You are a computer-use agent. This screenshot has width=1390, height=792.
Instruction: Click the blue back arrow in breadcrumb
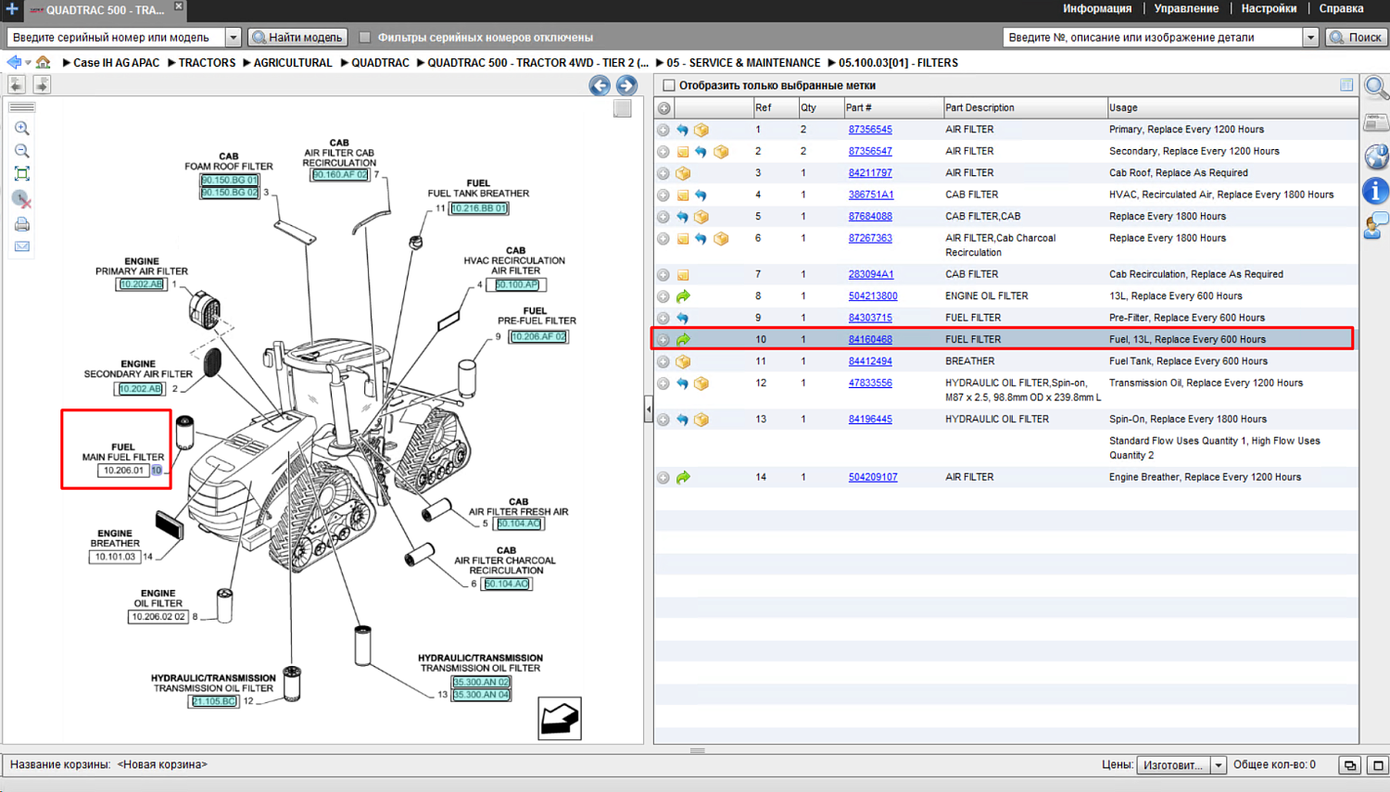14,62
